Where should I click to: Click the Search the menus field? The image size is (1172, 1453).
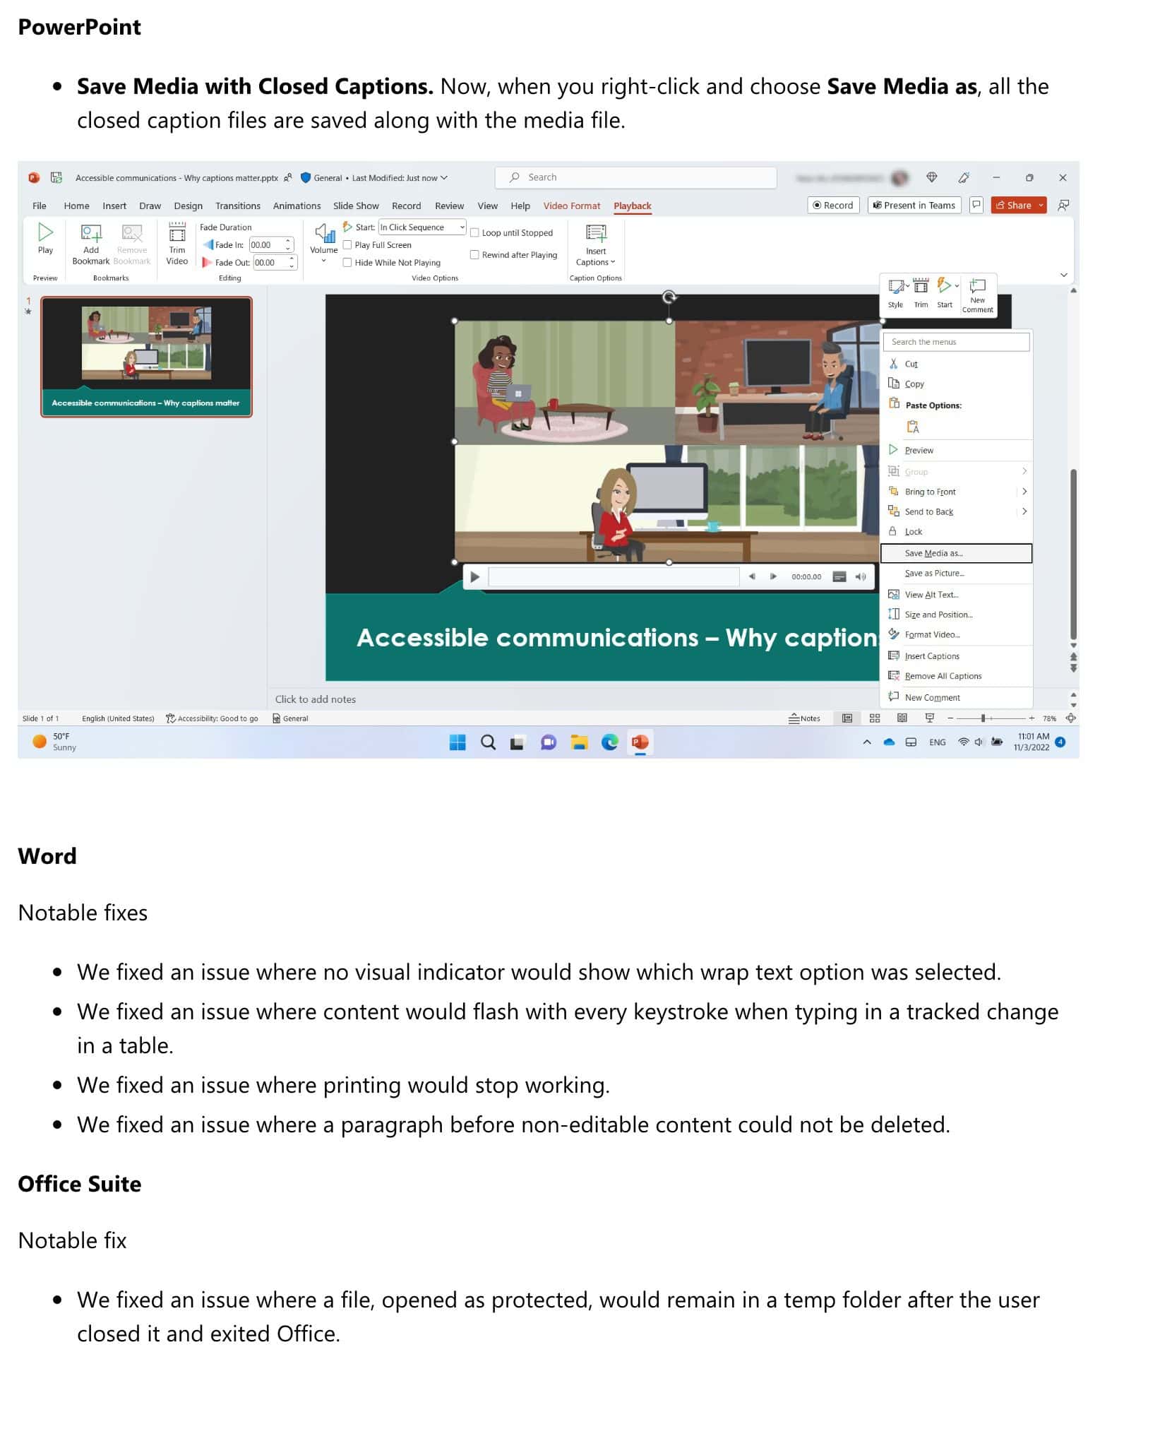point(956,342)
